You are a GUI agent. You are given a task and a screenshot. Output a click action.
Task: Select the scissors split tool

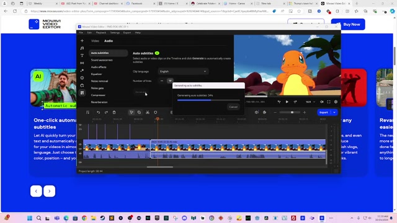[x=148, y=112]
